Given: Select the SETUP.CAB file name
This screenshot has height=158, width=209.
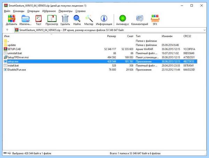Looking at the screenshot, I should coord(14,49).
